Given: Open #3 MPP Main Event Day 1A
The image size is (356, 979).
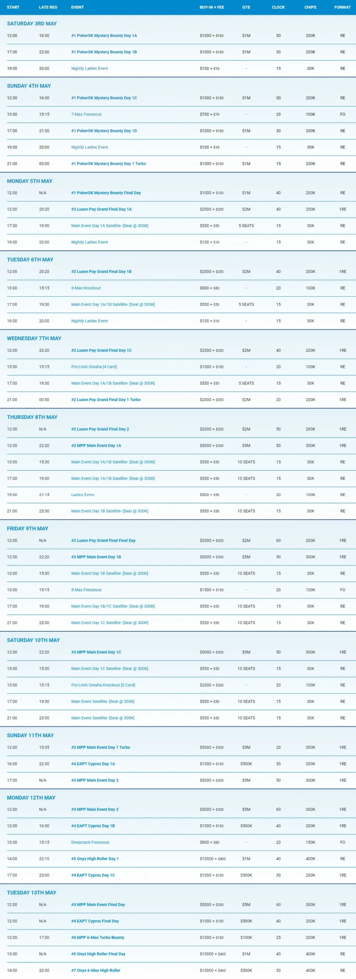Looking at the screenshot, I should tap(96, 446).
